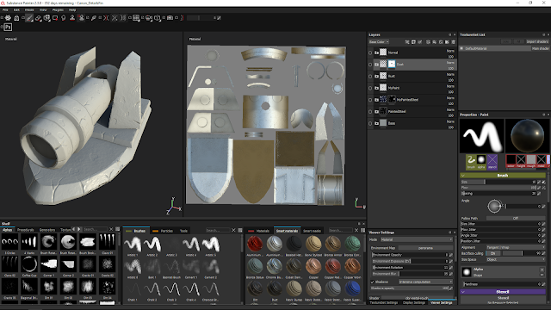The height and width of the screenshot is (310, 551).
Task: Expand the Dust layer folder icon
Action: [x=376, y=65]
